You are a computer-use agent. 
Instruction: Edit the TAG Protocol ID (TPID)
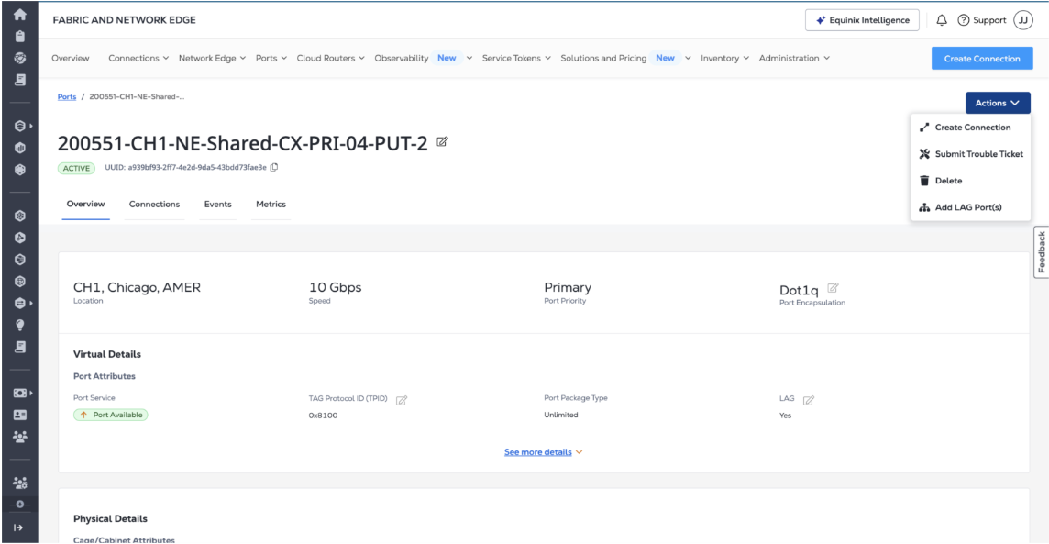401,398
